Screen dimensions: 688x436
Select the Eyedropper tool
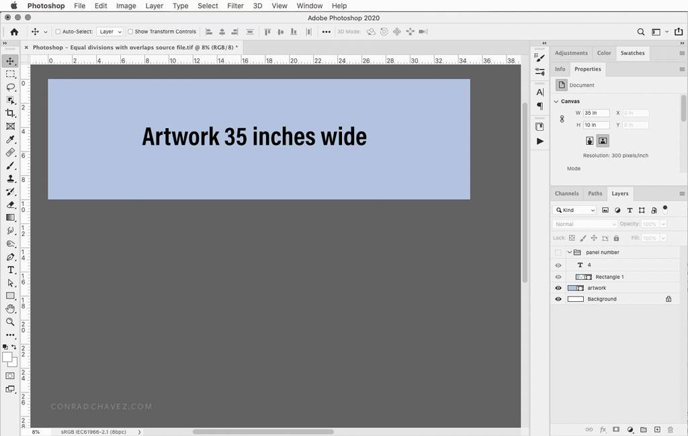pyautogui.click(x=11, y=140)
